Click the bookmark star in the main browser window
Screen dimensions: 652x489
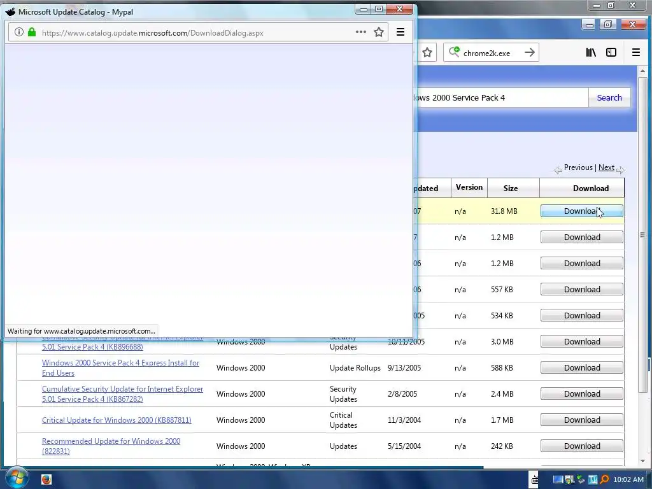click(x=427, y=53)
